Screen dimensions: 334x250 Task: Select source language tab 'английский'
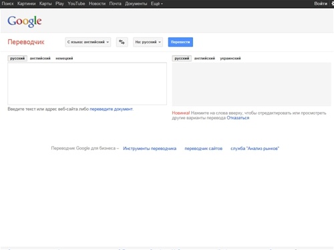tap(40, 58)
